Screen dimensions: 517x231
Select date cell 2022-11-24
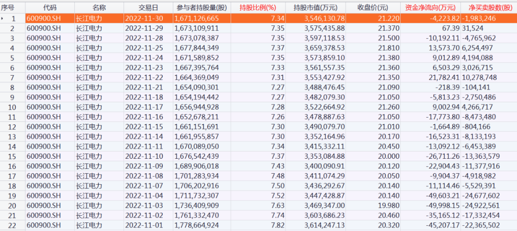pos(144,58)
